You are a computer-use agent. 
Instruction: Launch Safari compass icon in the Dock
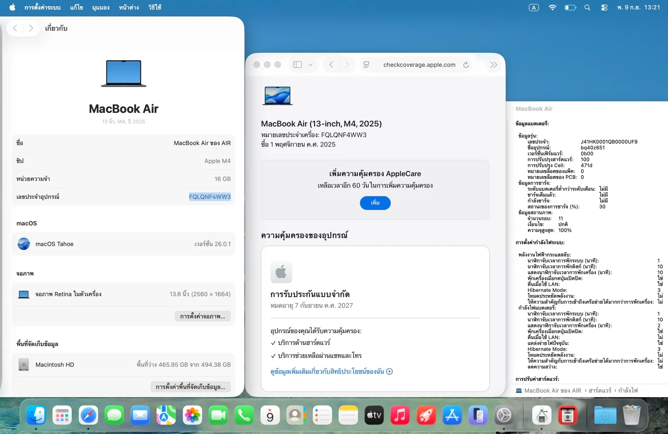pyautogui.click(x=88, y=416)
